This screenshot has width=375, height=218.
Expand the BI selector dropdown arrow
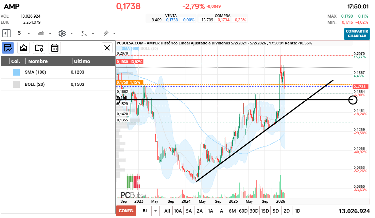(156, 211)
